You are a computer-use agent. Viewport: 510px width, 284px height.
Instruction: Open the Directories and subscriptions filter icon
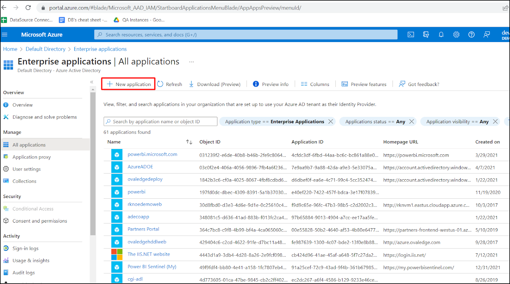click(x=426, y=34)
